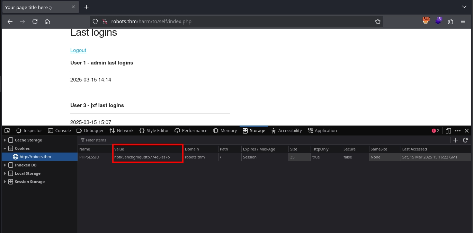Collapse the Cookies tree node
Image resolution: width=473 pixels, height=233 pixels.
tap(5, 148)
